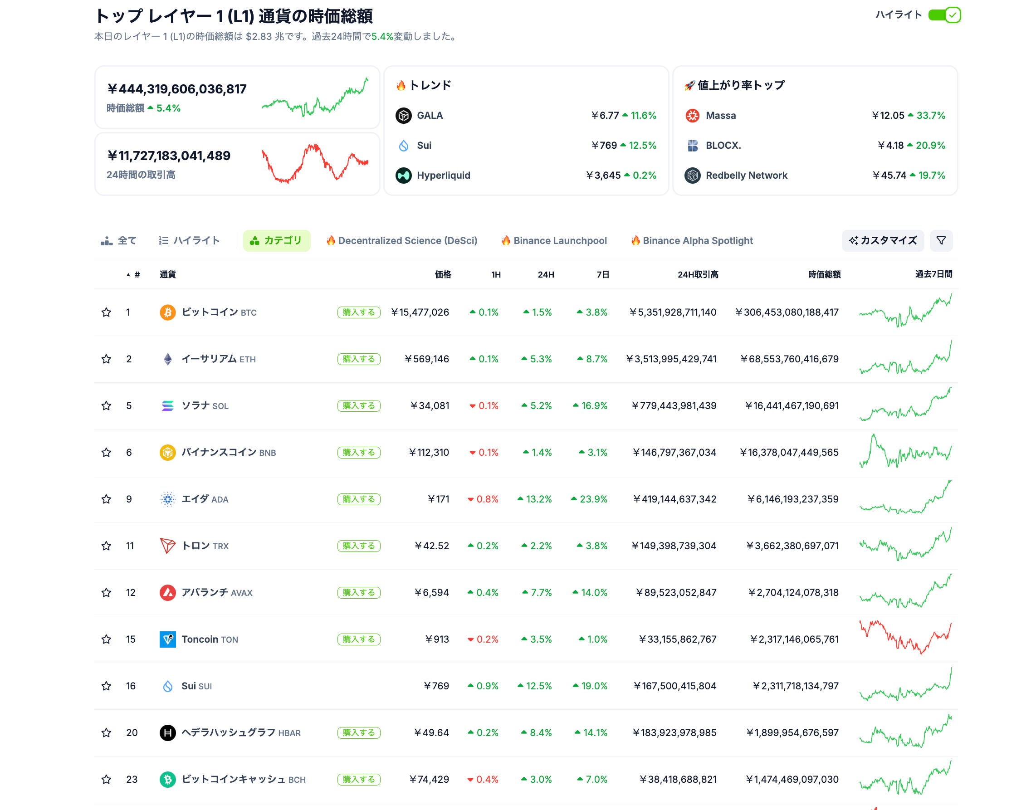Select the Solana coin icon
This screenshot has height=810, width=1036.
click(167, 405)
